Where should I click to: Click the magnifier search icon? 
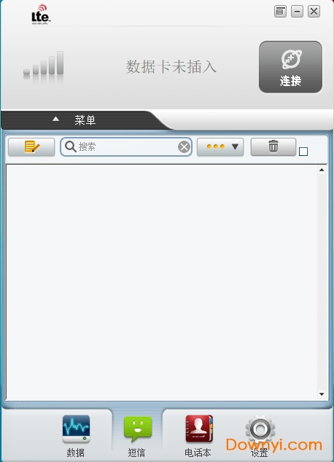point(71,146)
